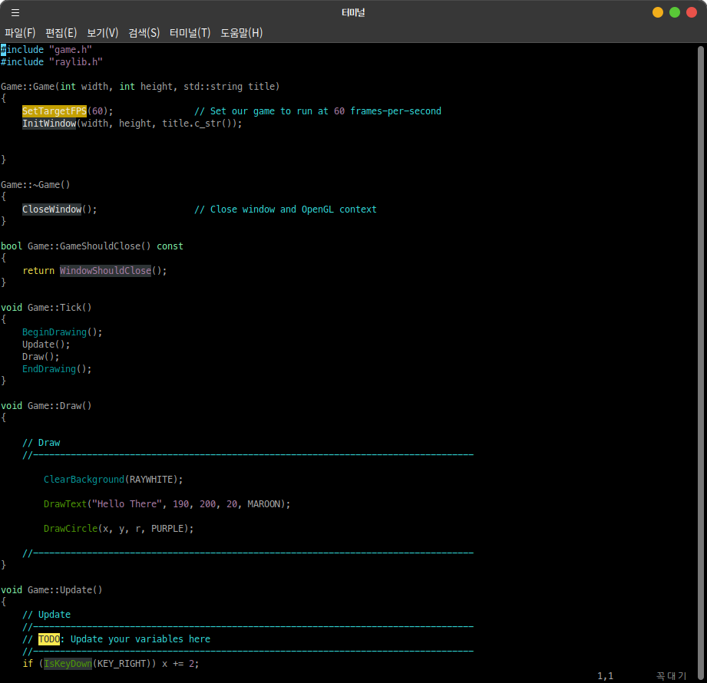Image resolution: width=707 pixels, height=683 pixels.
Task: Open the 도움말(H) menu
Action: [241, 32]
